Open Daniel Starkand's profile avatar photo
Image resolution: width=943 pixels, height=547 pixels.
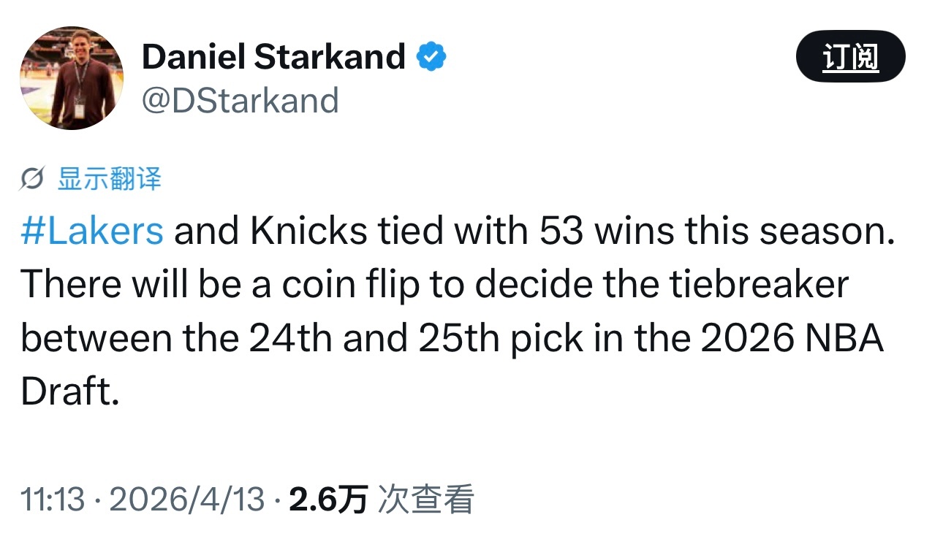coord(72,79)
